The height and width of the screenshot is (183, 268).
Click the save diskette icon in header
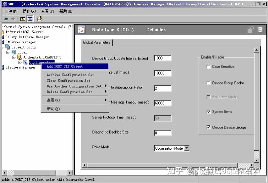click(x=260, y=30)
